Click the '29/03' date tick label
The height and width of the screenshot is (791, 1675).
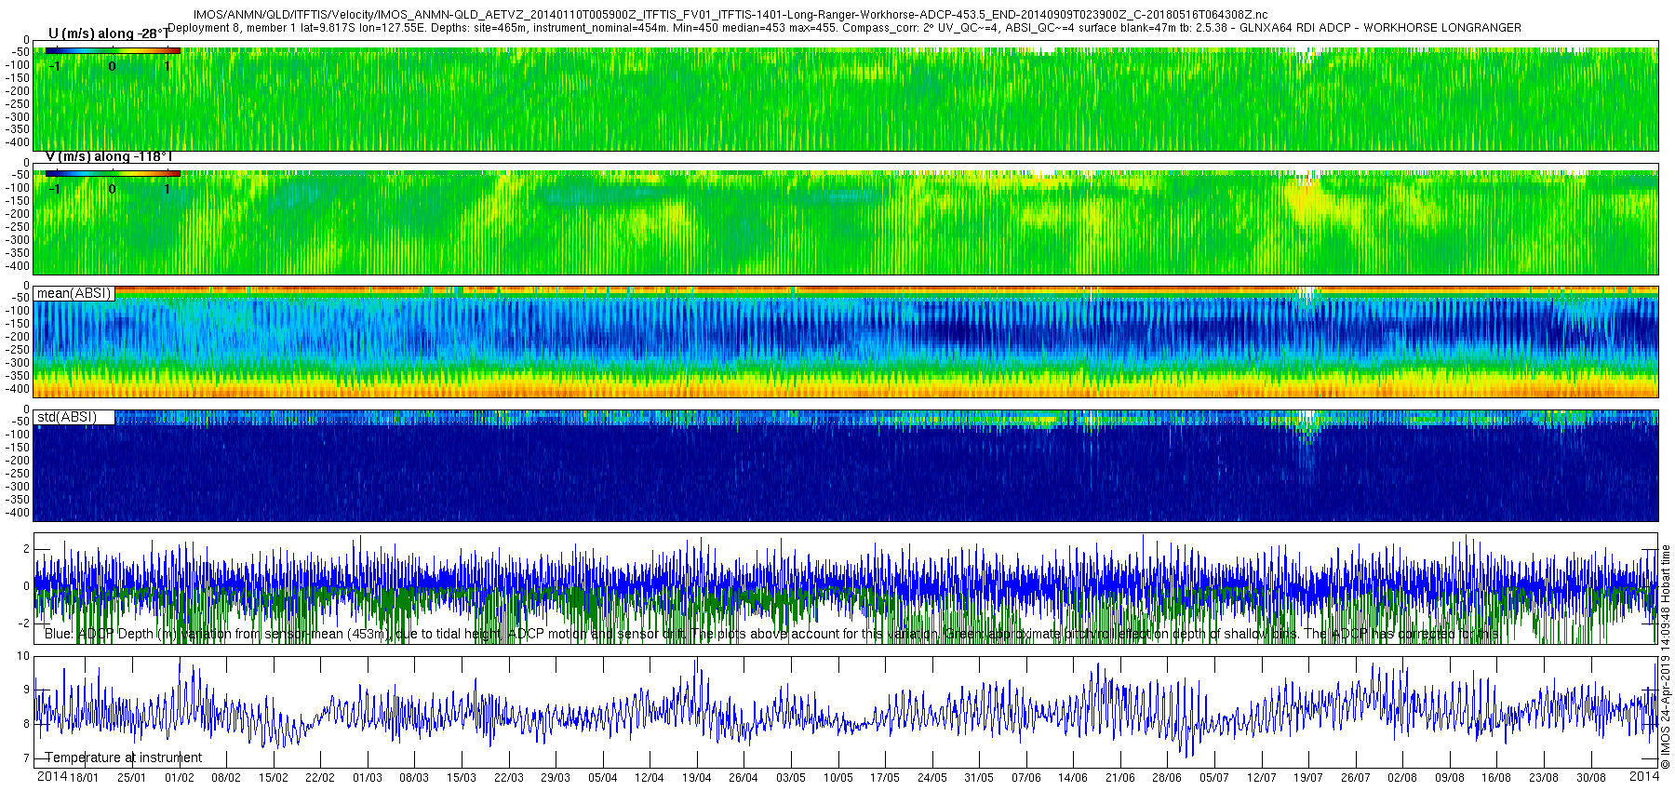coord(556,778)
